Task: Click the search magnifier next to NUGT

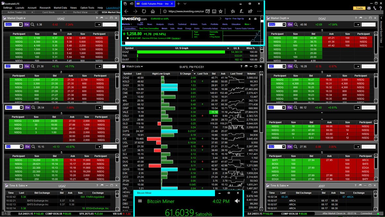Action: point(33,107)
